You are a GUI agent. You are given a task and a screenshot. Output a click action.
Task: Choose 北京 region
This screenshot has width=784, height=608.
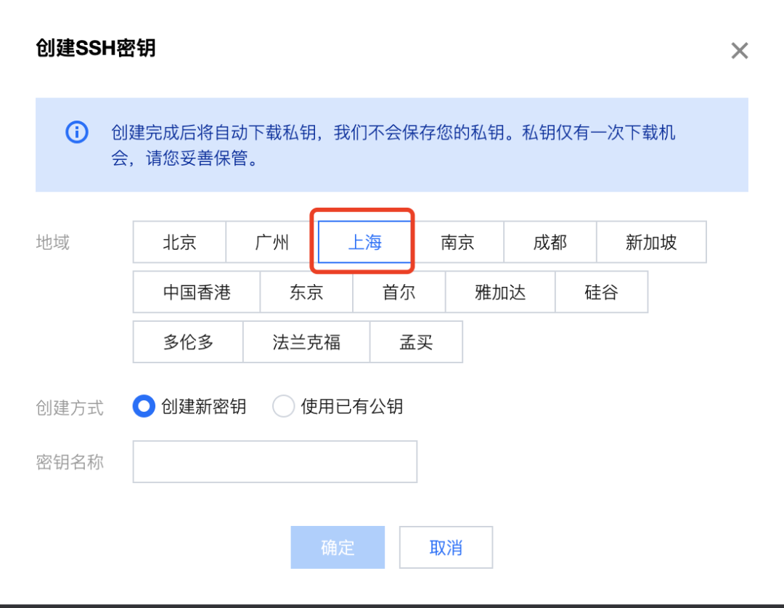pos(179,242)
